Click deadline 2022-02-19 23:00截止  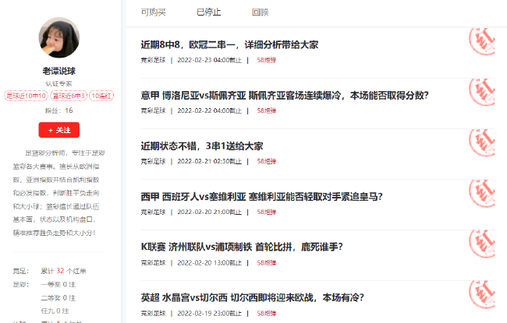click(210, 314)
